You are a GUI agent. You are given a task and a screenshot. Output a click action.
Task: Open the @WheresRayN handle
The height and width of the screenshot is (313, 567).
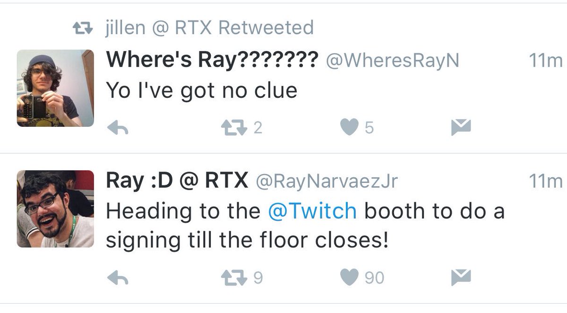(x=392, y=61)
